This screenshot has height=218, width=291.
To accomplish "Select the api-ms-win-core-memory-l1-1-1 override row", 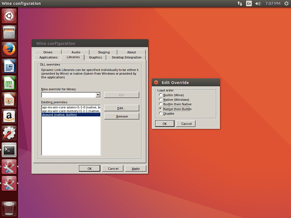I will point(71,111).
